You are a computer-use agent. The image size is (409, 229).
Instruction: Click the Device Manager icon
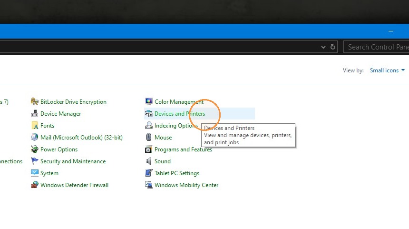point(34,114)
